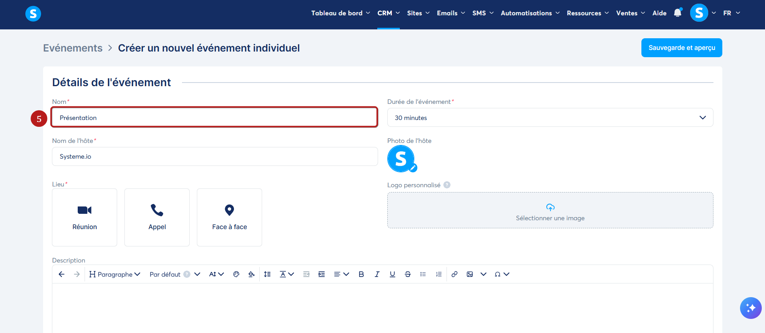The height and width of the screenshot is (333, 765).
Task: Go back to the Evénements breadcrumb
Action: 73,48
